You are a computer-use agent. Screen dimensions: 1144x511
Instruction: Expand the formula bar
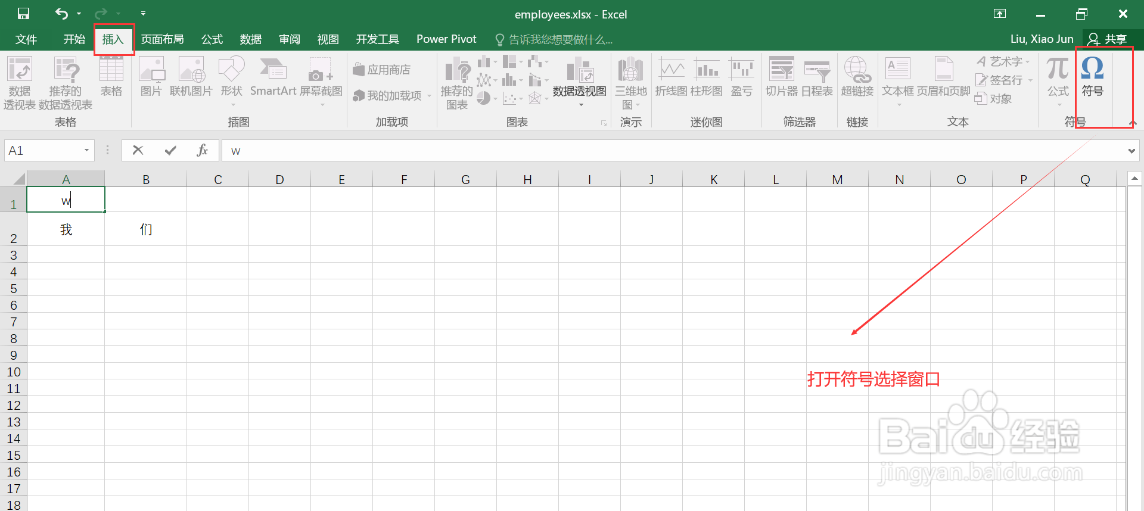click(1131, 151)
